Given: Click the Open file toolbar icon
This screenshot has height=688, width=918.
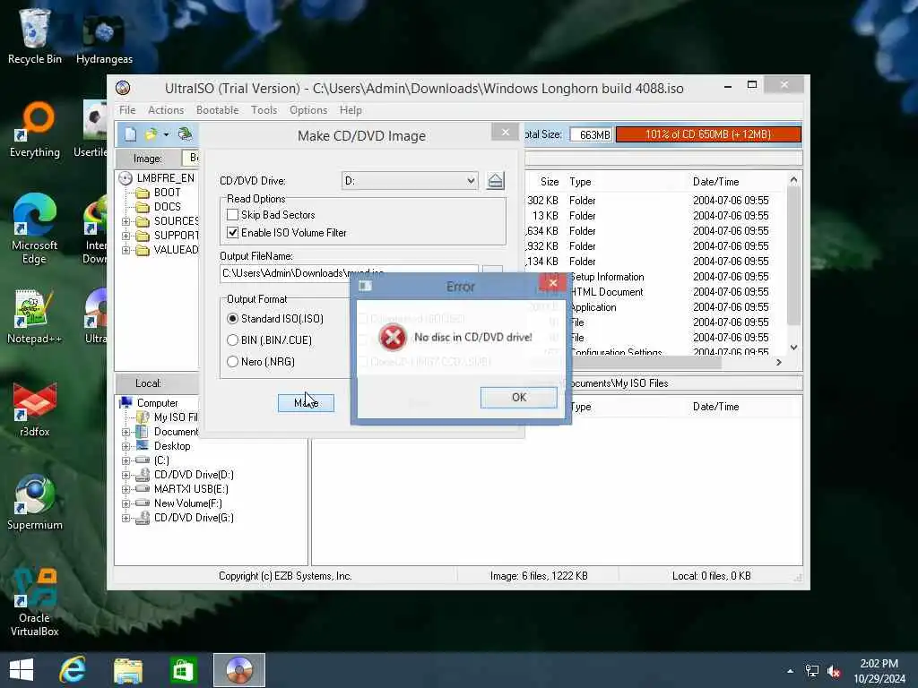Looking at the screenshot, I should (x=151, y=134).
